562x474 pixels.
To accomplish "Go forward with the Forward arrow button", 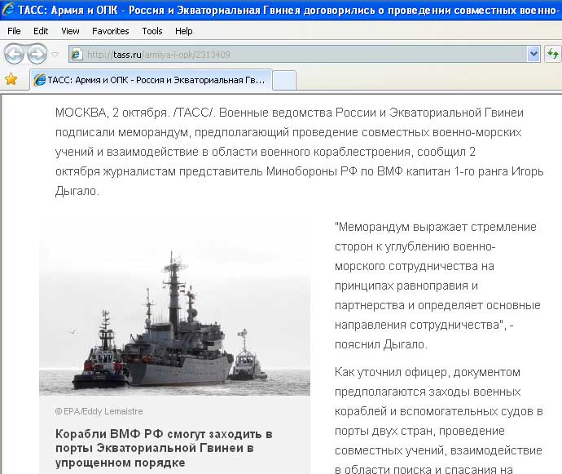I will 37,54.
